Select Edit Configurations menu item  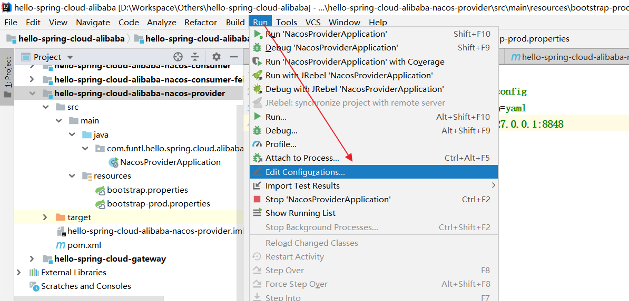374,172
